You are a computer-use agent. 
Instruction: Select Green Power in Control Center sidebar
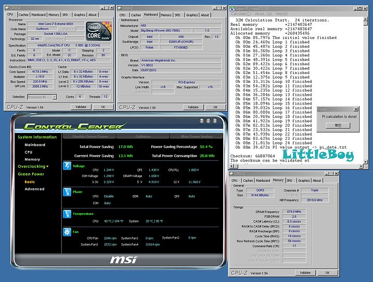(31, 174)
